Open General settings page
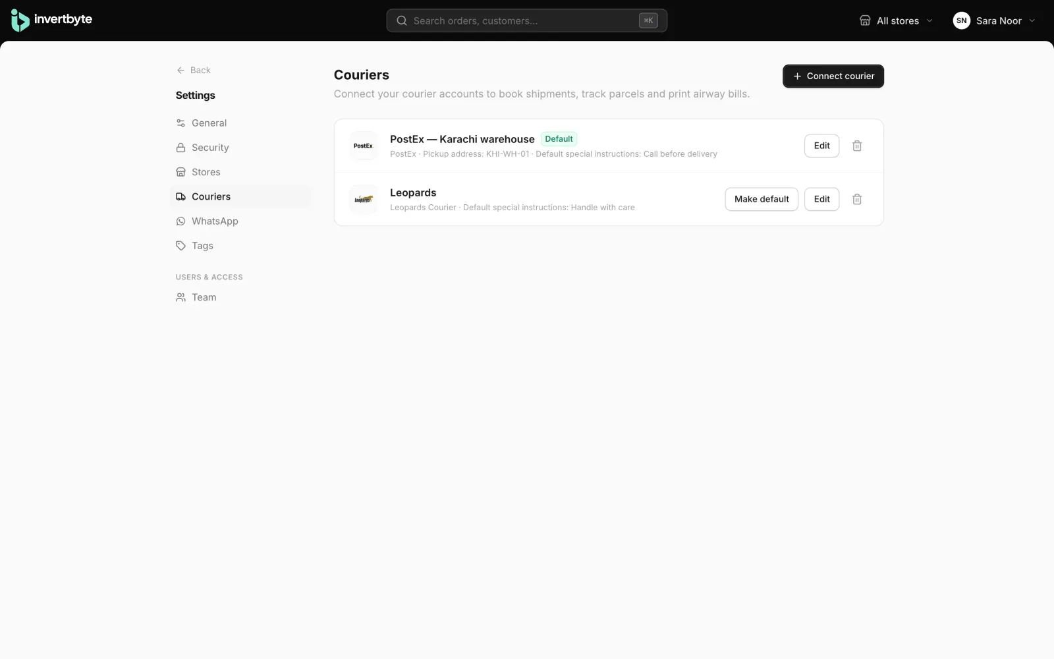 point(240,123)
